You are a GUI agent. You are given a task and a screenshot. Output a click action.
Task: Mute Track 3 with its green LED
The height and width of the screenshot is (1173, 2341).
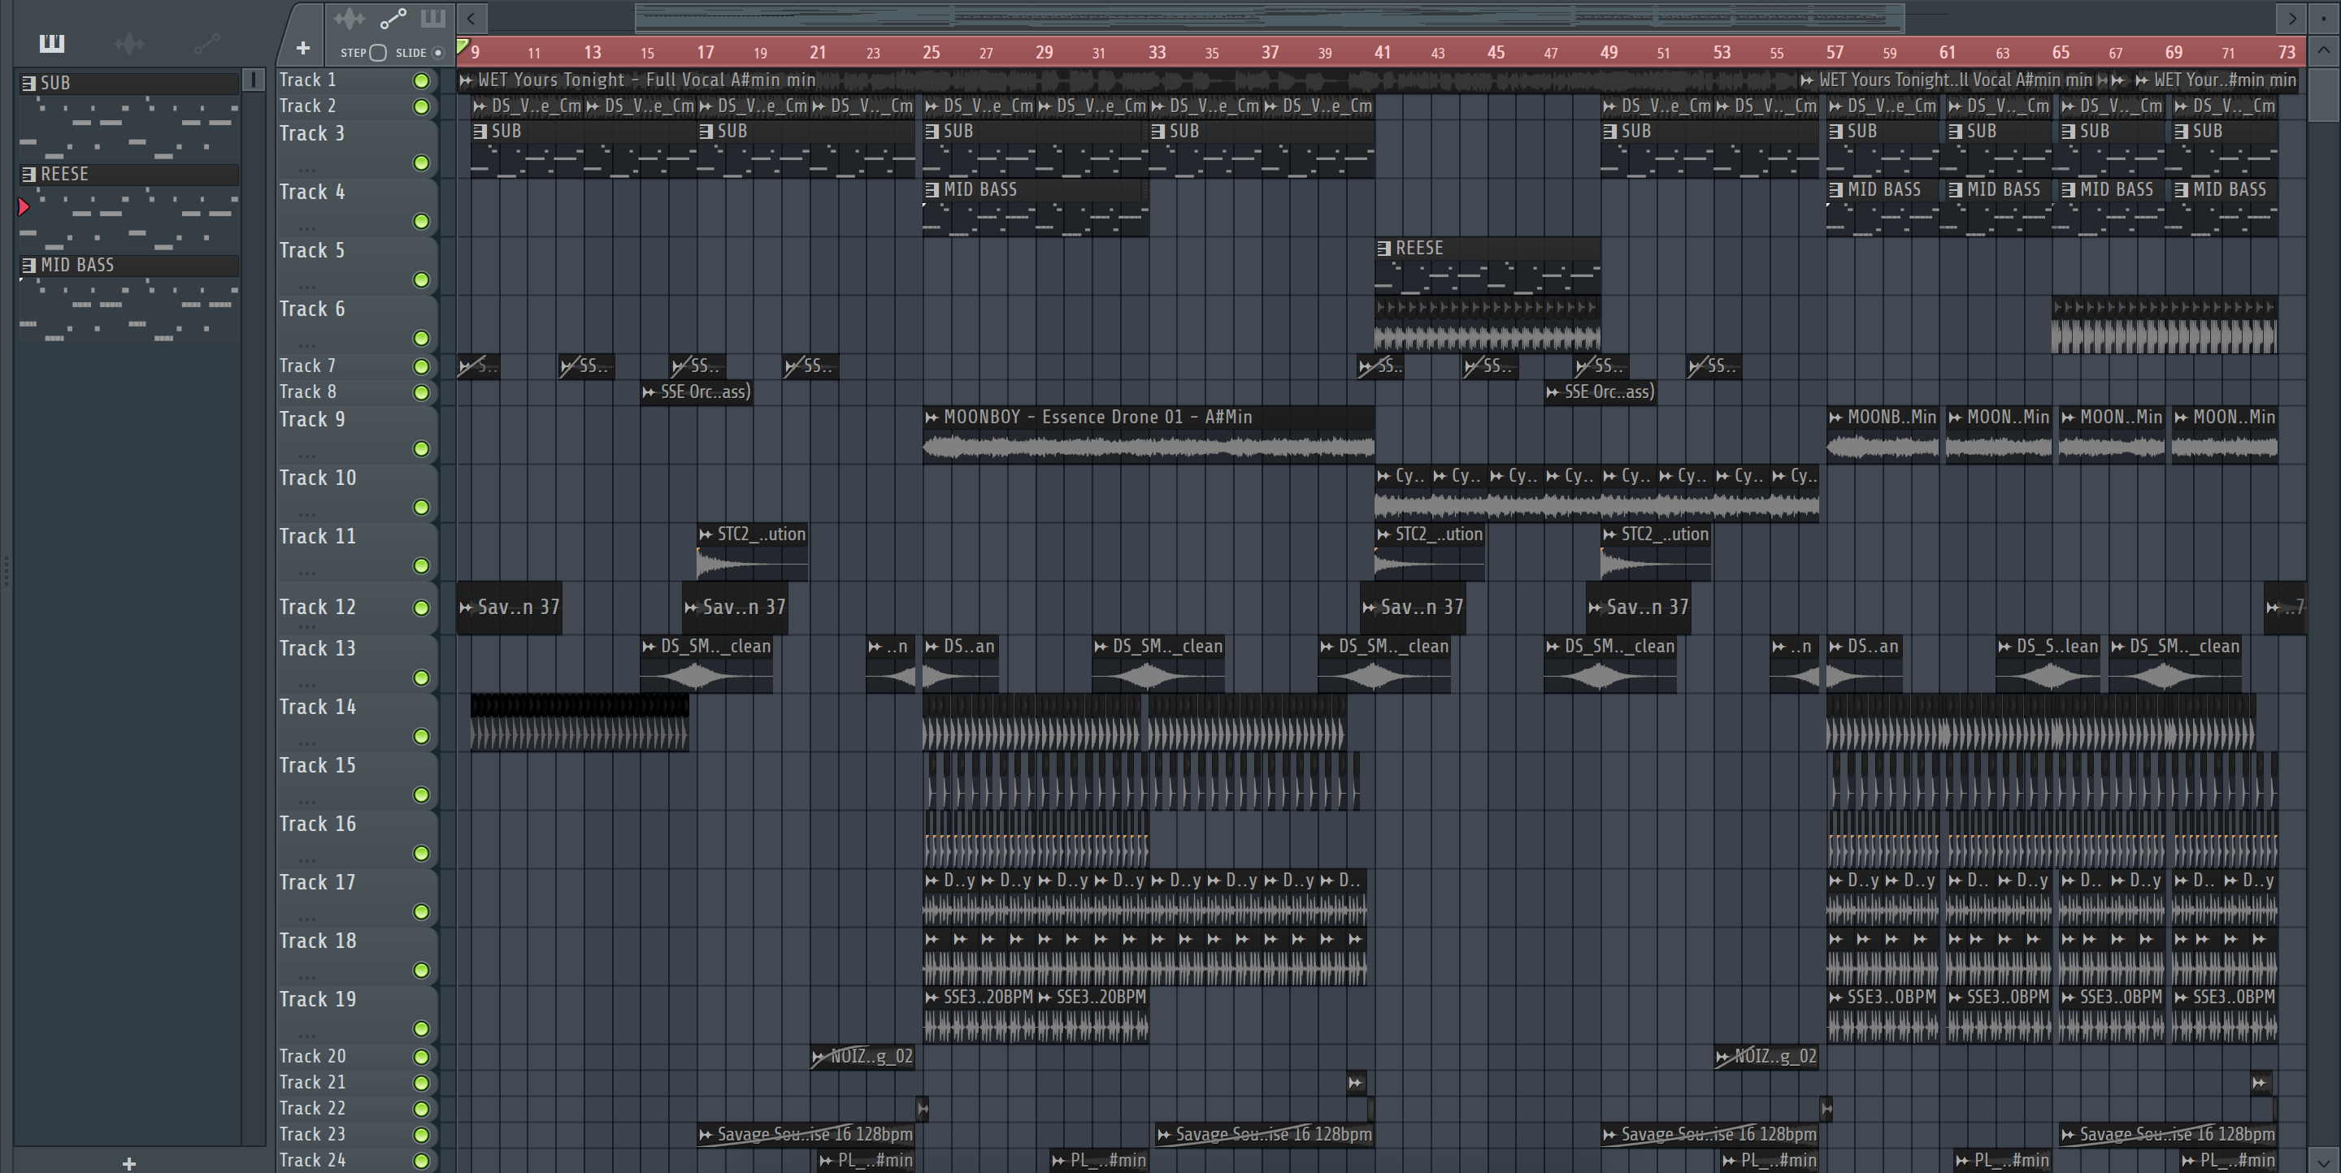pos(421,162)
